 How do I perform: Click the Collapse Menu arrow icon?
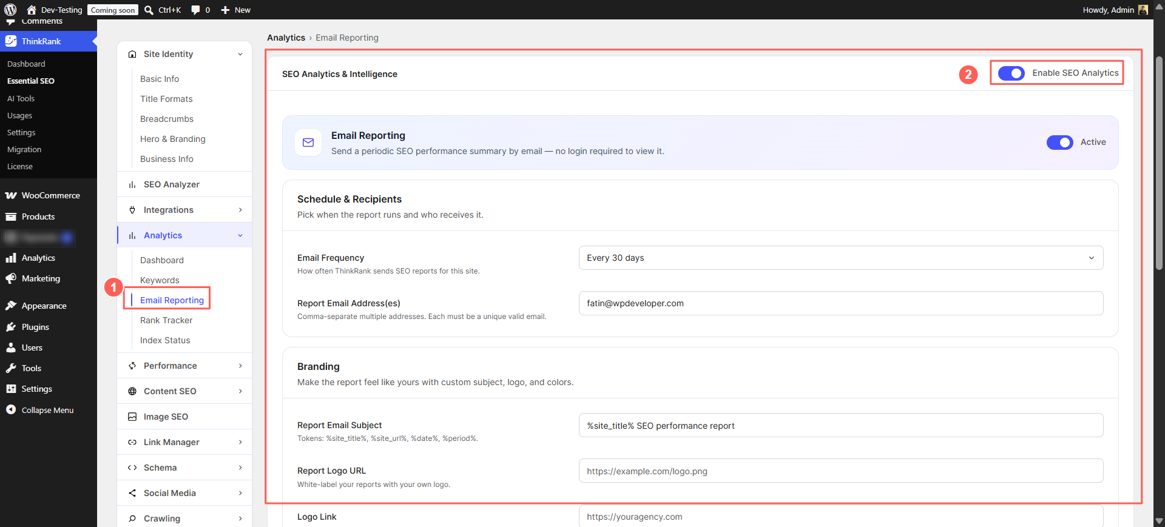coord(11,410)
